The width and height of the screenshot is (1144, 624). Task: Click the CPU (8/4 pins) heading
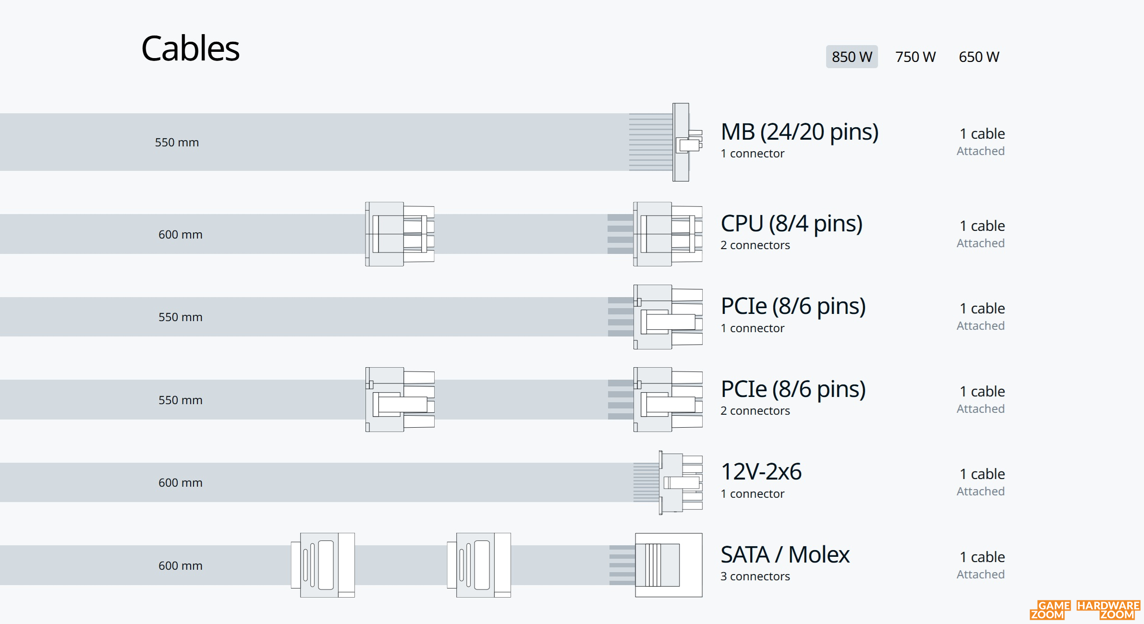791,224
